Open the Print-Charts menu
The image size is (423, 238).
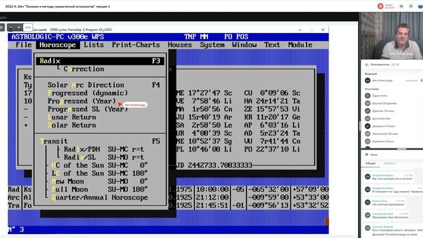click(x=136, y=45)
